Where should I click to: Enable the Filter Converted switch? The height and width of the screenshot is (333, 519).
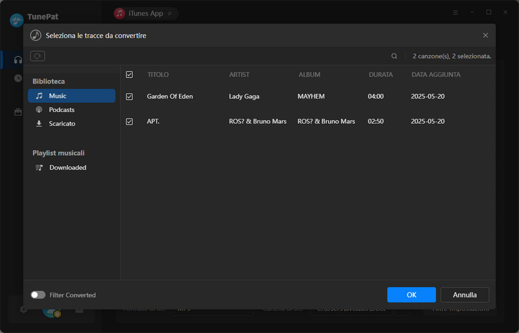pyautogui.click(x=38, y=295)
